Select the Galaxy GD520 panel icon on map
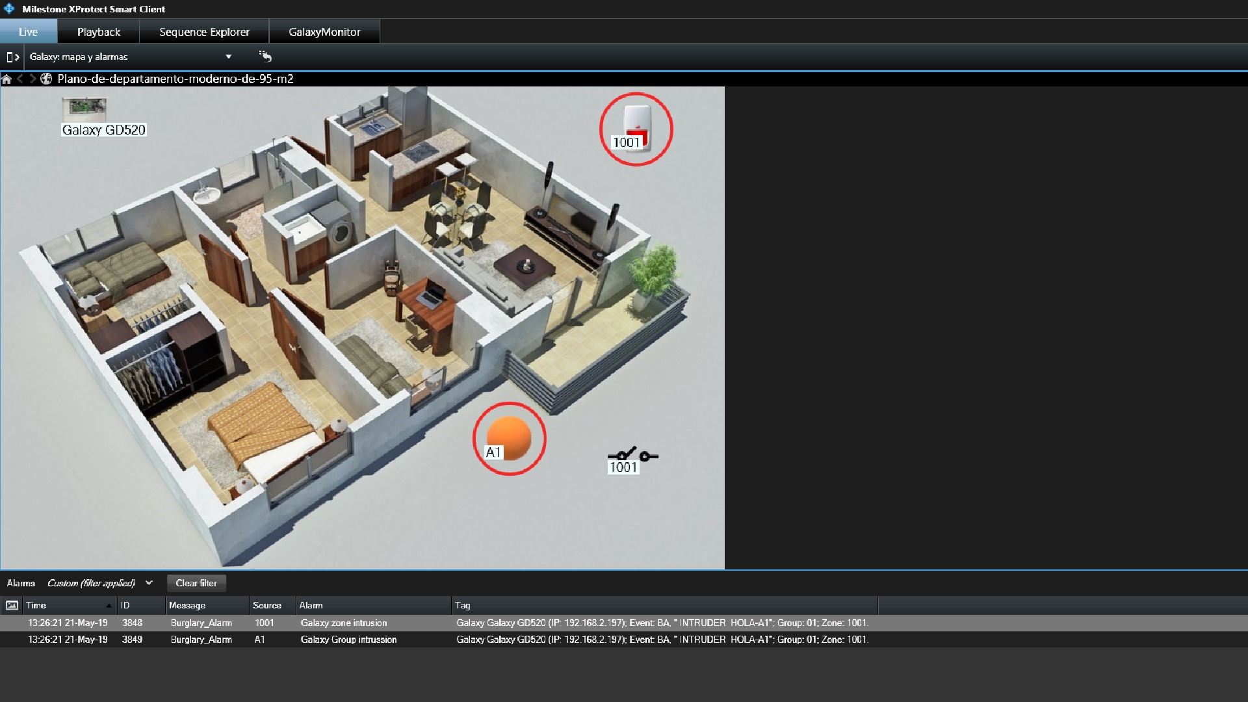 (84, 109)
